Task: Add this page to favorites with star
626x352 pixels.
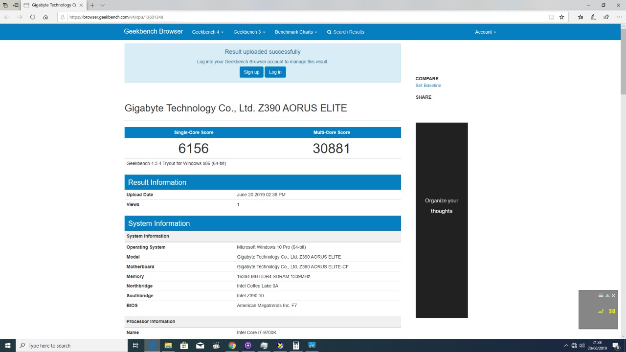Action: tap(562, 17)
